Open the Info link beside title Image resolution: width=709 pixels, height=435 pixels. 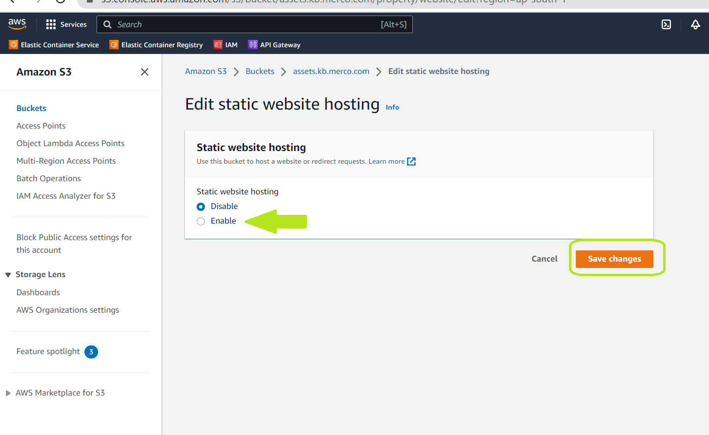point(392,107)
